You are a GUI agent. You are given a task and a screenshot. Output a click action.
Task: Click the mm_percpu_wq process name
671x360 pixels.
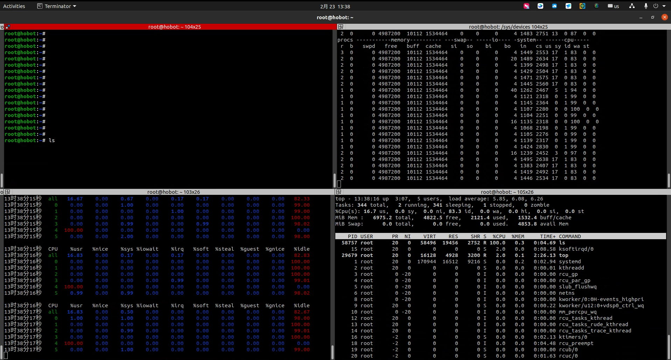coord(578,312)
